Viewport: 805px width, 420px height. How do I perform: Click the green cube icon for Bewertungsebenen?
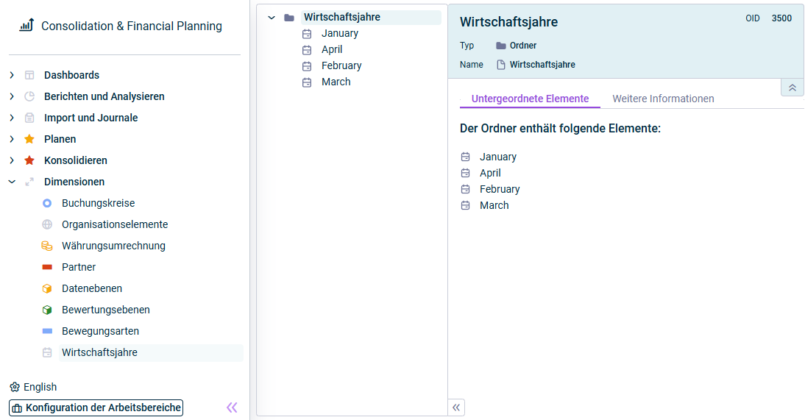pos(46,310)
